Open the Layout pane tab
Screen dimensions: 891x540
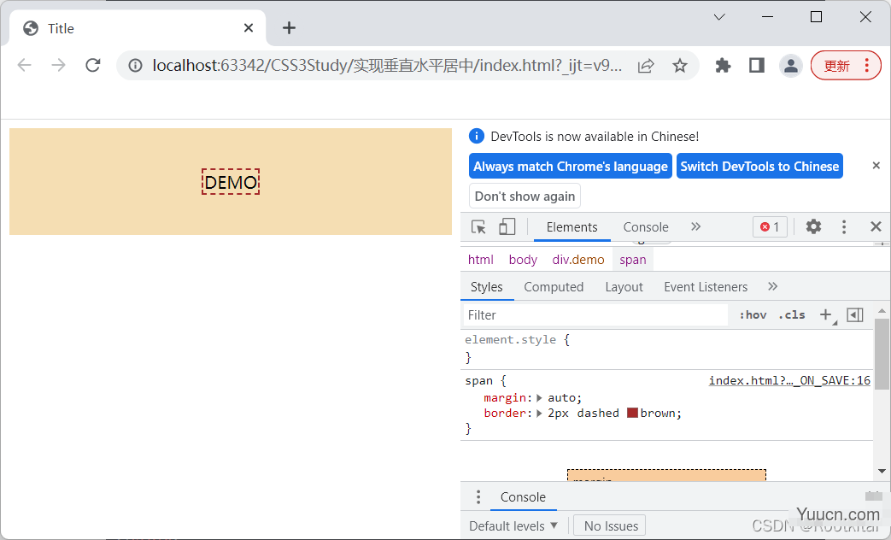624,287
